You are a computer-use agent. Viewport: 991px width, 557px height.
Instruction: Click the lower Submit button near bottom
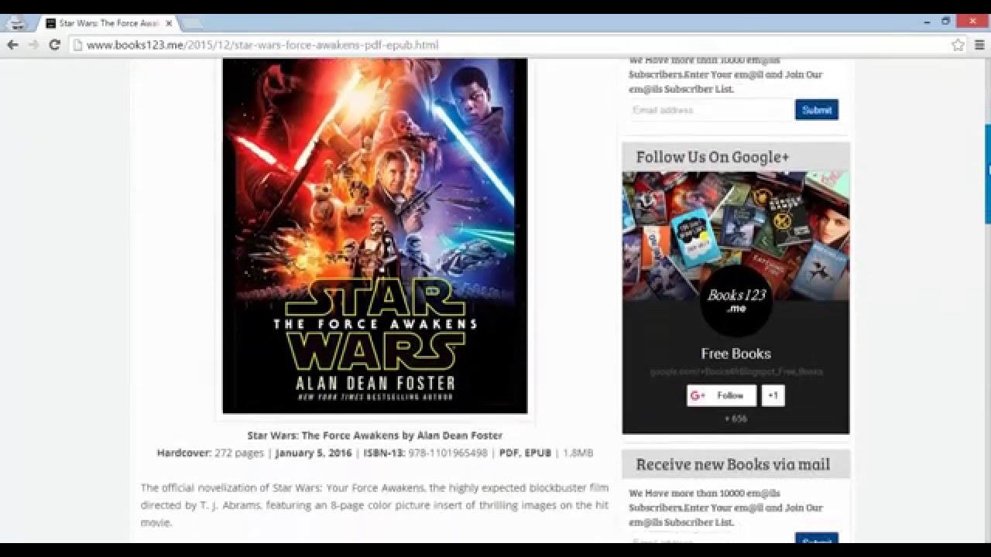pos(816,538)
